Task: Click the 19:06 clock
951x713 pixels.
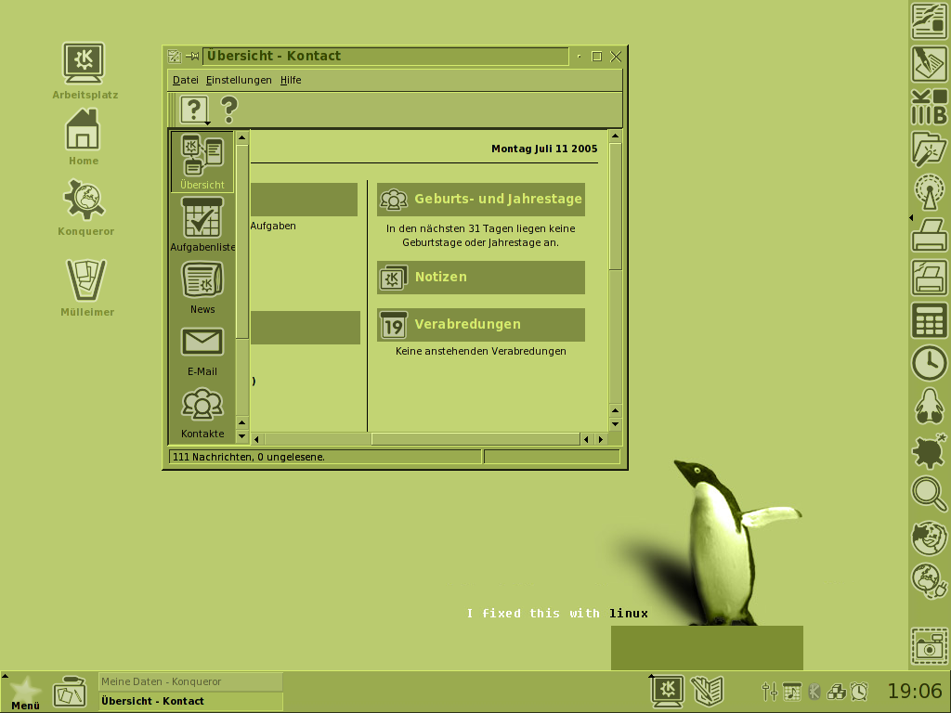Action: tap(915, 691)
